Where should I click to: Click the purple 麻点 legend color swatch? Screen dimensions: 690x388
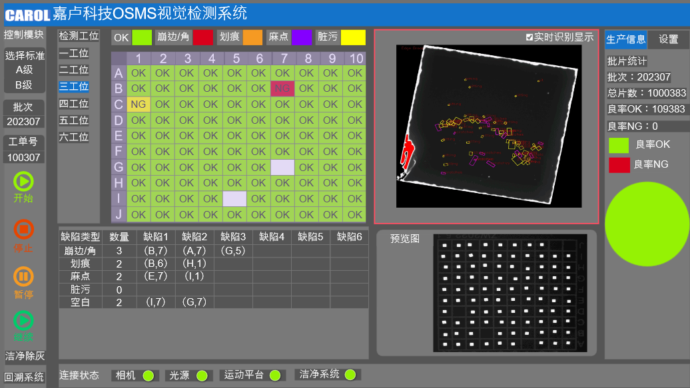[301, 37]
